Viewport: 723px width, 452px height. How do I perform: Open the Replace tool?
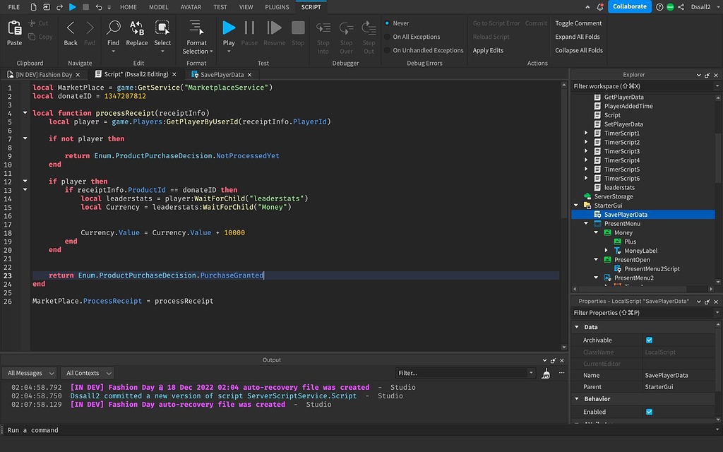coord(136,32)
